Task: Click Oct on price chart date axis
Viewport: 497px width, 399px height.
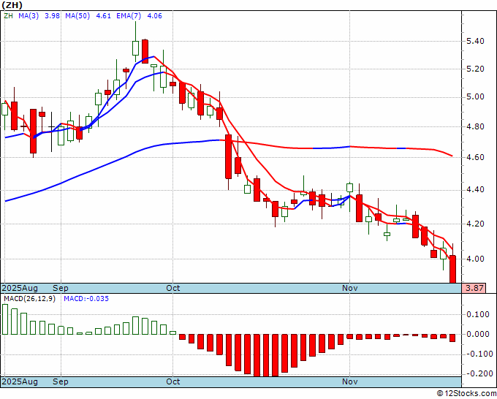Action: coord(173,288)
